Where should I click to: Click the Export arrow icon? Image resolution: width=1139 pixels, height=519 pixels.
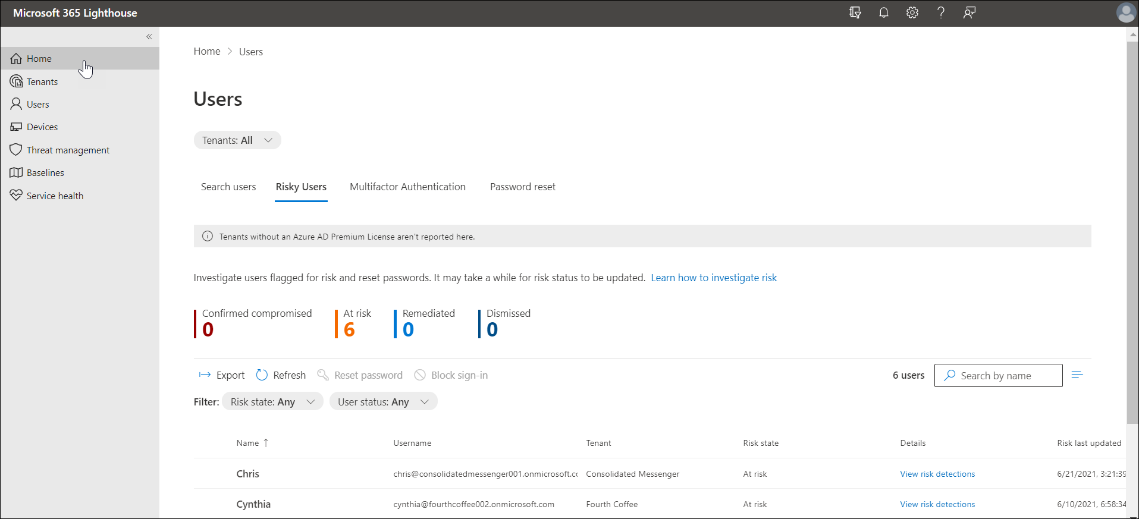pos(205,375)
